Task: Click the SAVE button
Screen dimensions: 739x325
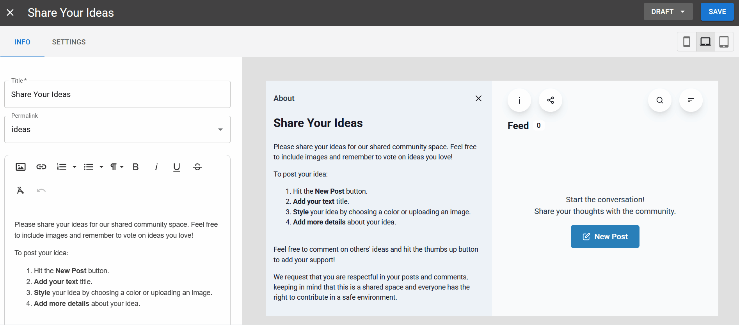Action: click(x=717, y=12)
